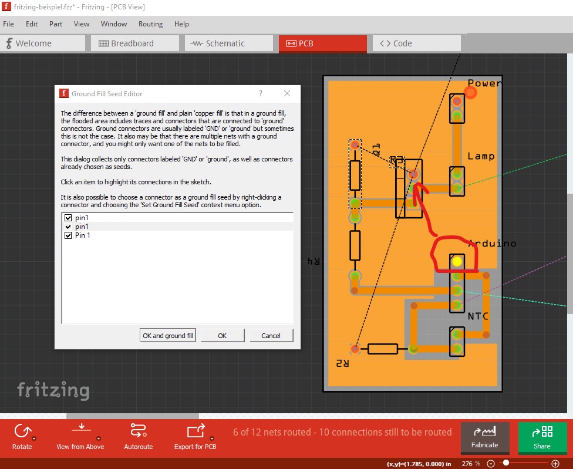Open the Part menu
This screenshot has width=573, height=469.
coord(55,24)
